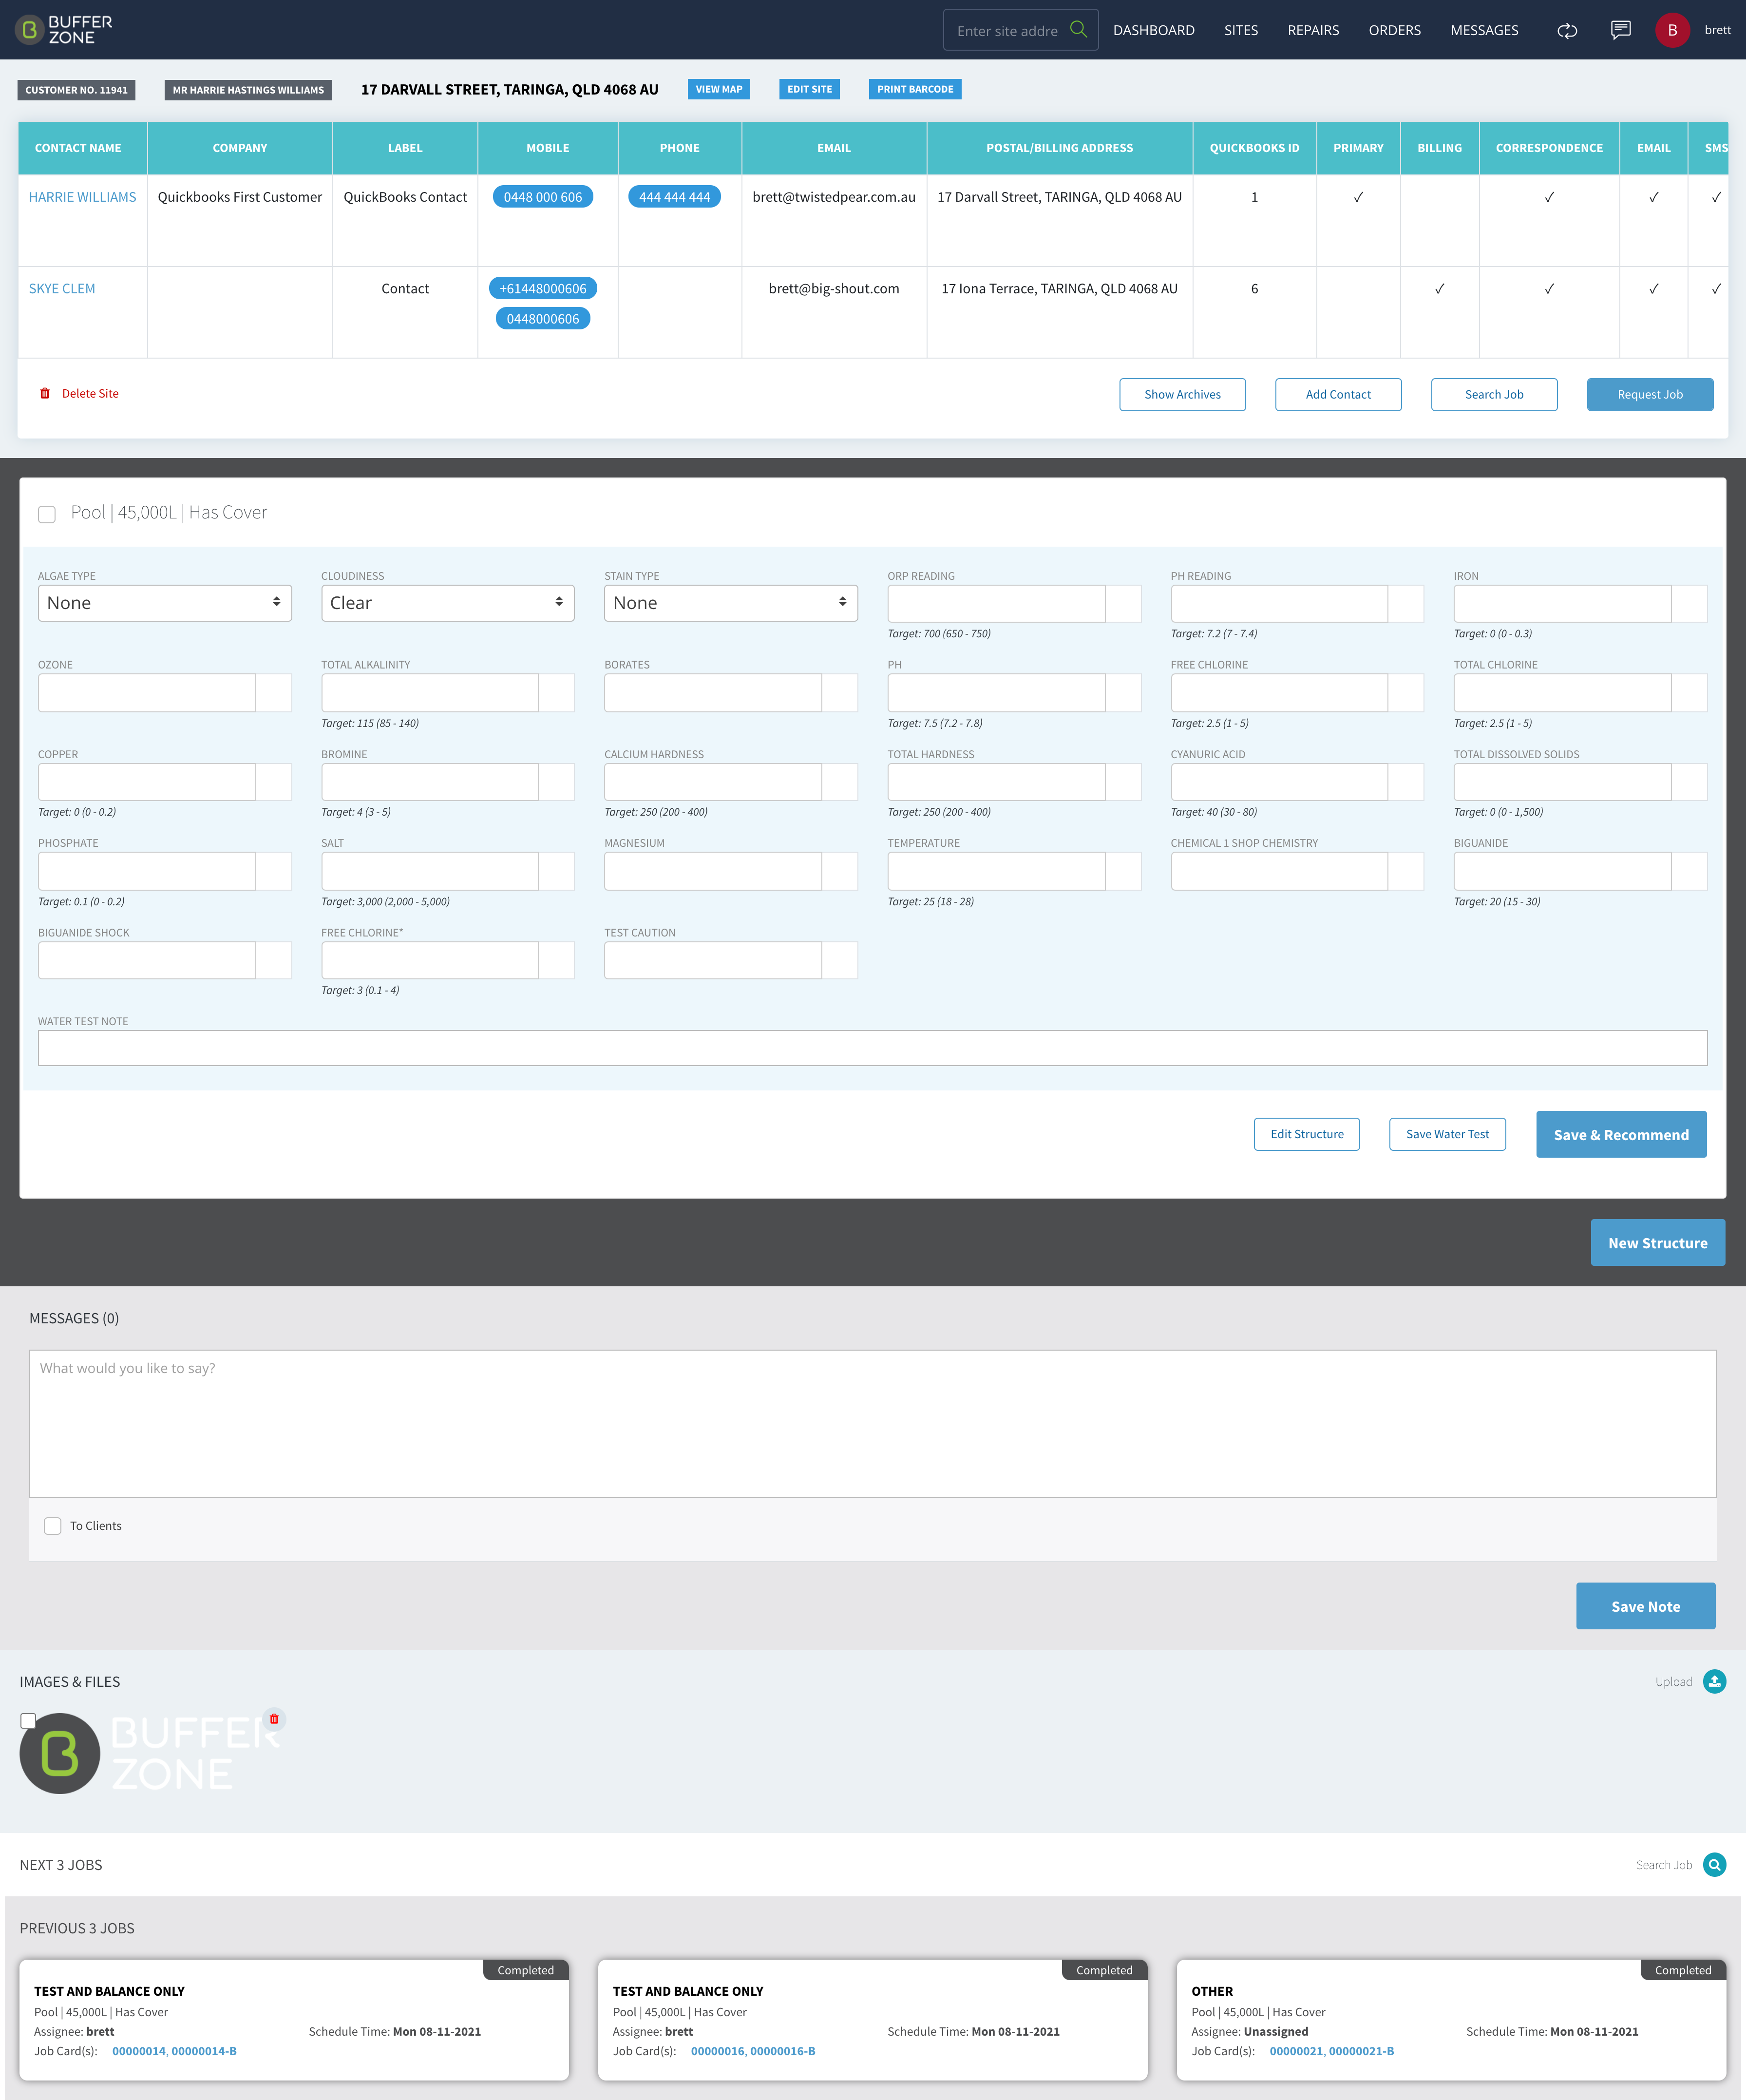
Task: Click the Buffer Zone logo in header
Action: point(64,30)
